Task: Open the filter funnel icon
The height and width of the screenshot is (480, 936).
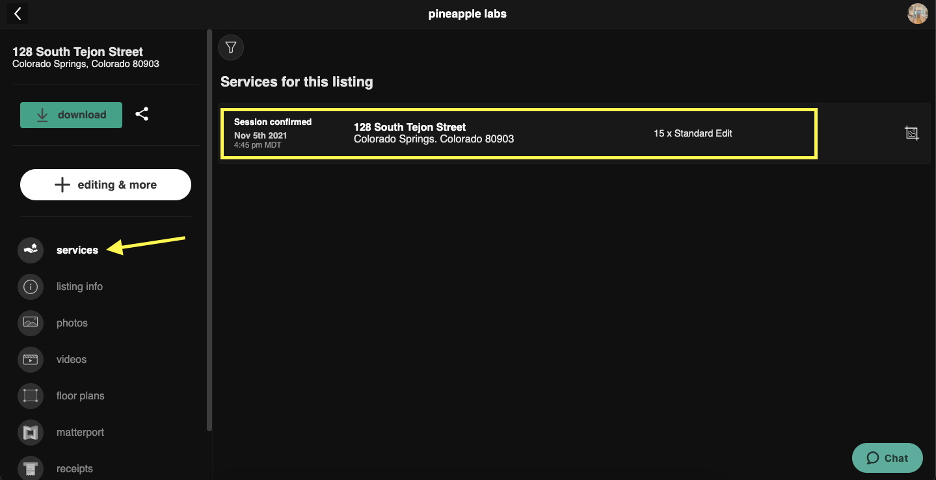Action: point(230,47)
